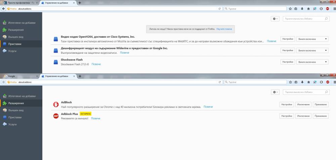
Task: Open downloads arrow in bottom window toolbar
Action: click(x=302, y=82)
